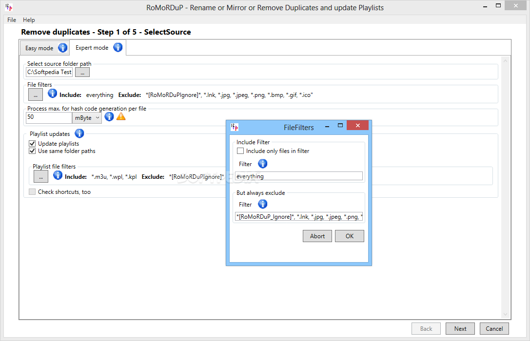Click the info icon beside Easy mode
The image size is (530, 341).
[62, 48]
